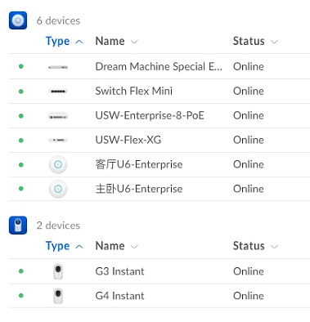Click Online status of USW-Enterprise-8-PoE
Viewport: 310px width, 322px height.
249,115
